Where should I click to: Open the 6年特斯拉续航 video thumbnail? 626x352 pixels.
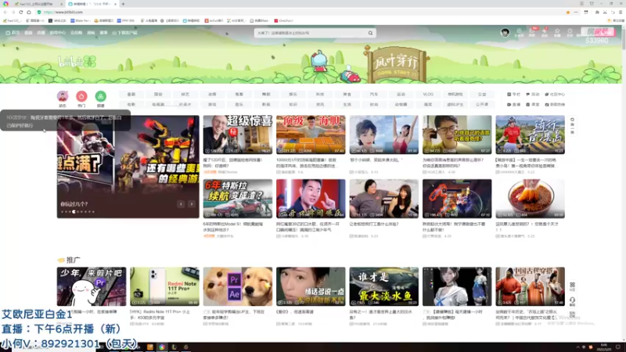[x=238, y=199]
